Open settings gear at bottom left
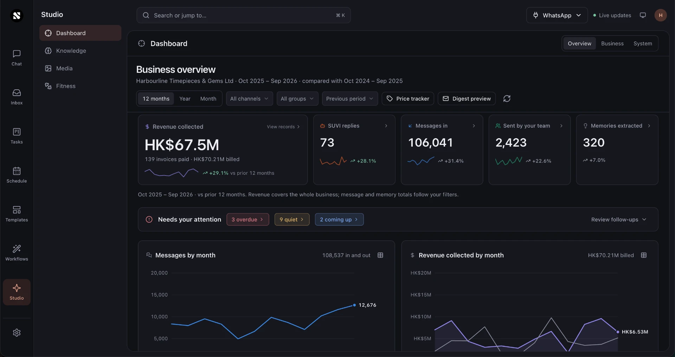The image size is (675, 357). click(17, 333)
